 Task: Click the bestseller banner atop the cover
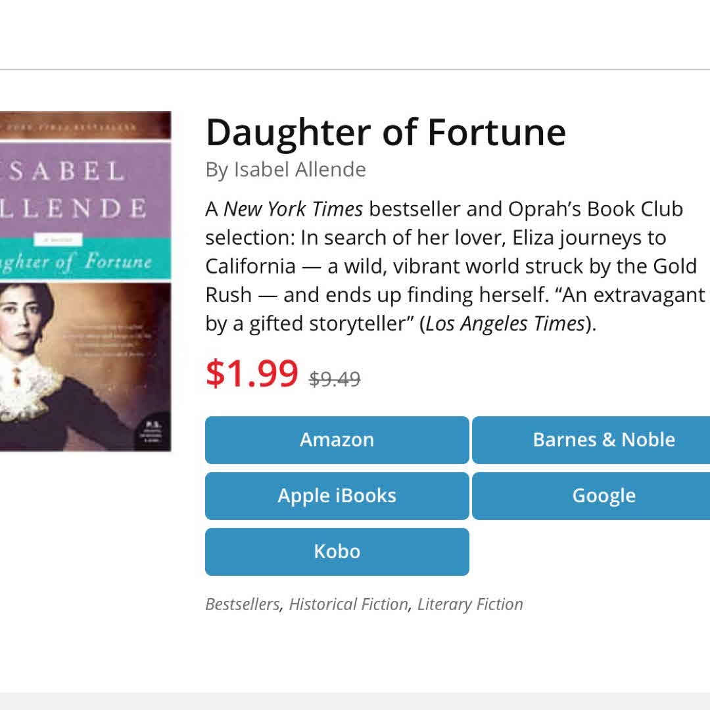coord(85,126)
